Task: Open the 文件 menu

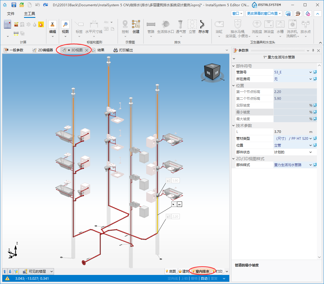Action: (11, 14)
